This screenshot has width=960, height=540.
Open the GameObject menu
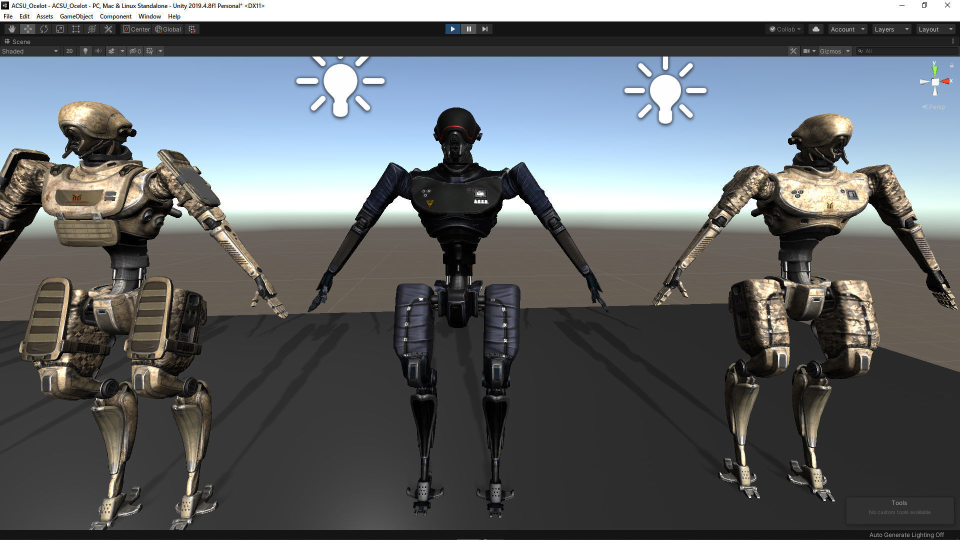click(76, 16)
